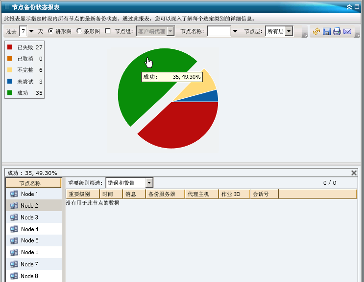Click the 0 / 0 record counter
This screenshot has height=282, width=364.
pos(330,183)
